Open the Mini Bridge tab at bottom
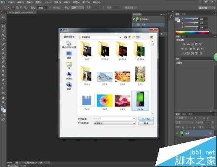 pos(13,166)
